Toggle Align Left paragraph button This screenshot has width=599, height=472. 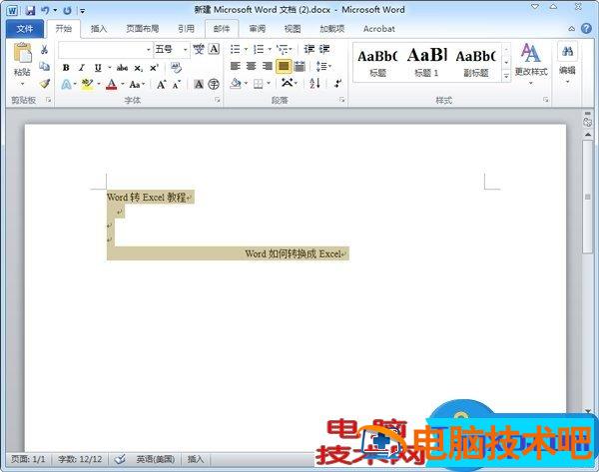(236, 66)
